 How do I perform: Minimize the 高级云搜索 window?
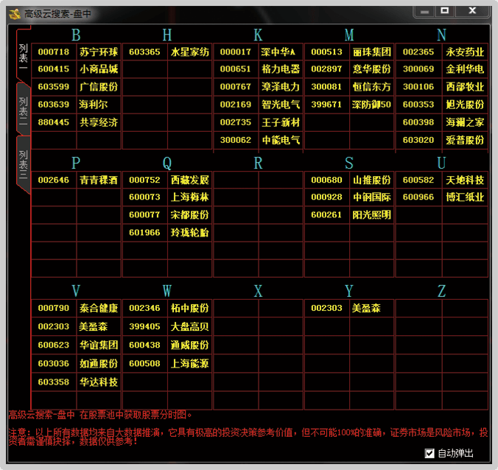point(424,12)
